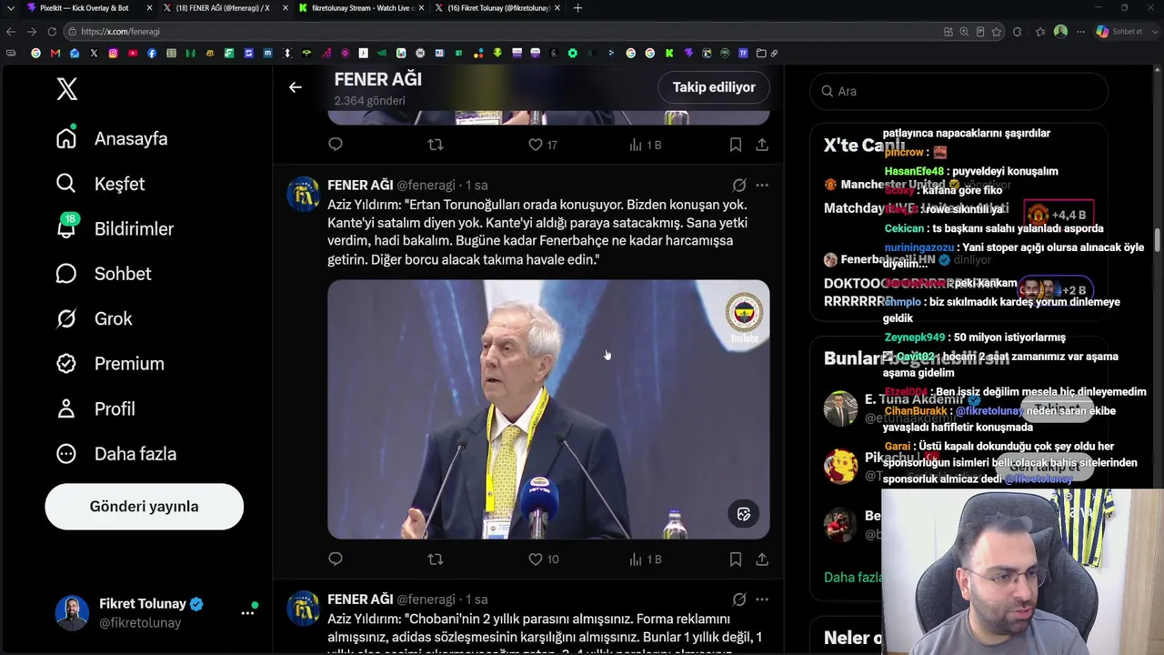Open a new browser tab
The height and width of the screenshot is (655, 1164).
pyautogui.click(x=577, y=8)
